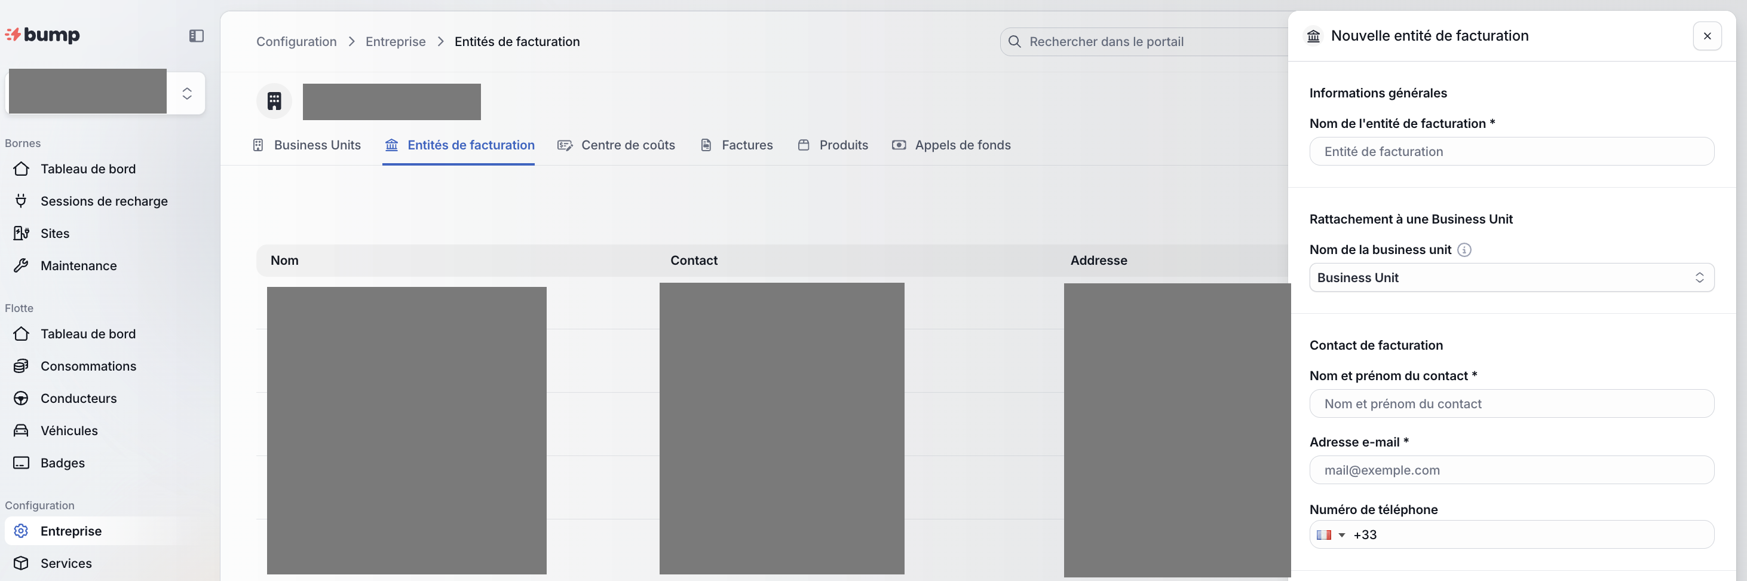Switch to the Centre de coûts tab
Screen dimensions: 1747x581
click(x=616, y=145)
